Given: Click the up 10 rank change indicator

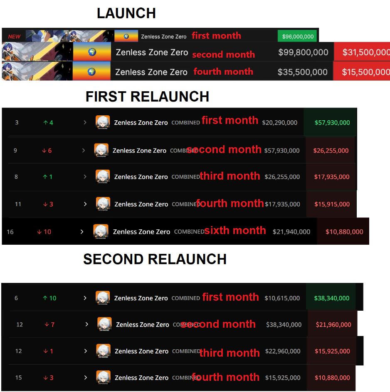Looking at the screenshot, I should 49,298.
